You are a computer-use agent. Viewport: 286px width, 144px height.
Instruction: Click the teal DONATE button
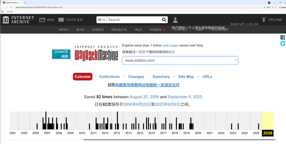click(61, 54)
